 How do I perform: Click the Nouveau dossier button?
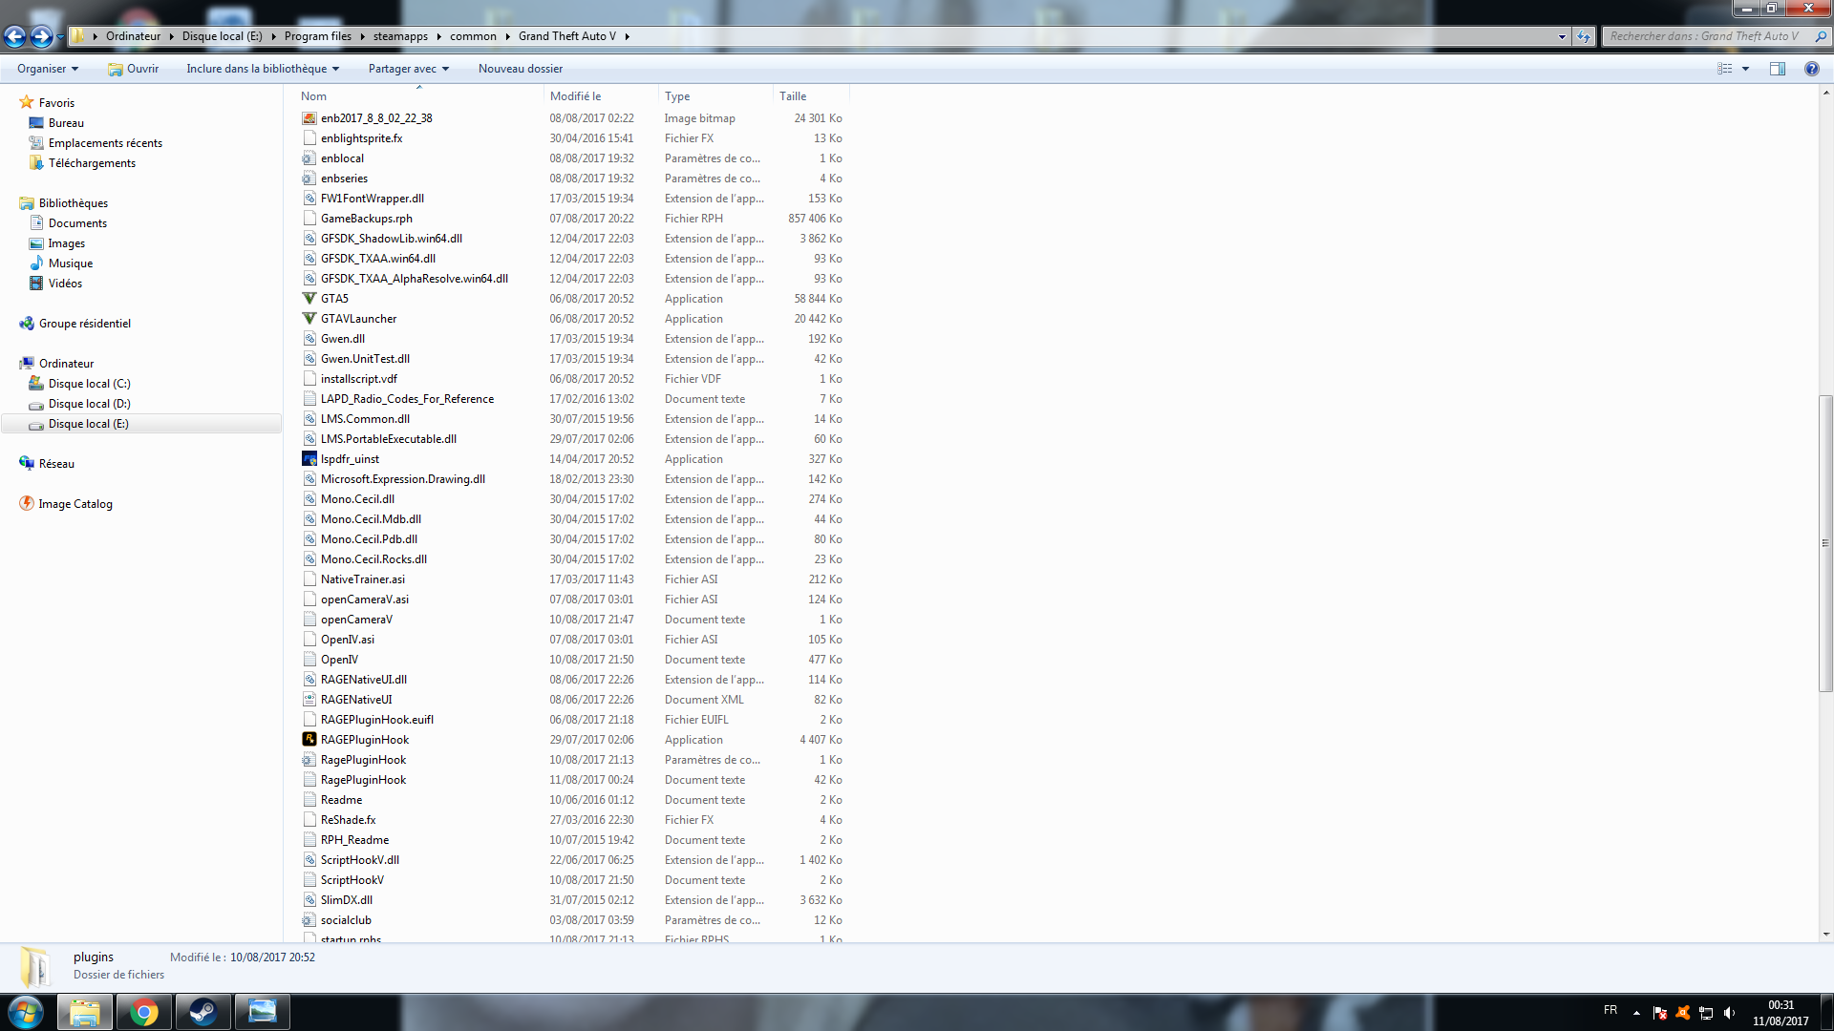[x=520, y=69]
